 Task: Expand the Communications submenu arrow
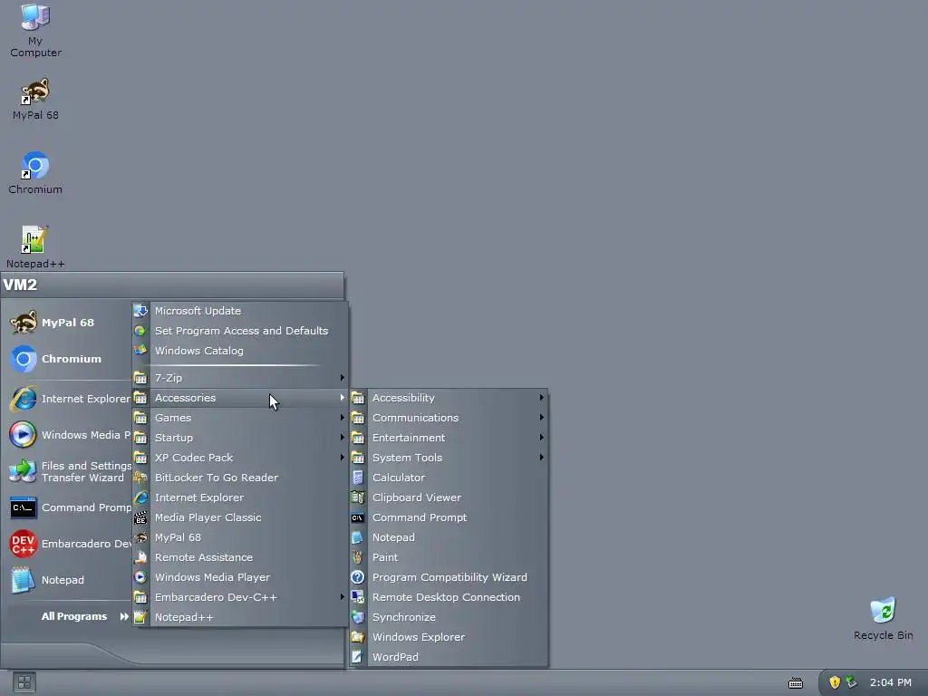pos(542,418)
